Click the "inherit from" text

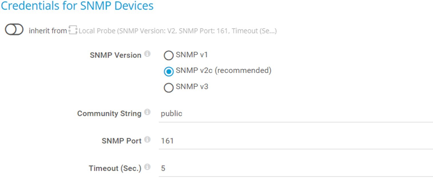coord(48,31)
